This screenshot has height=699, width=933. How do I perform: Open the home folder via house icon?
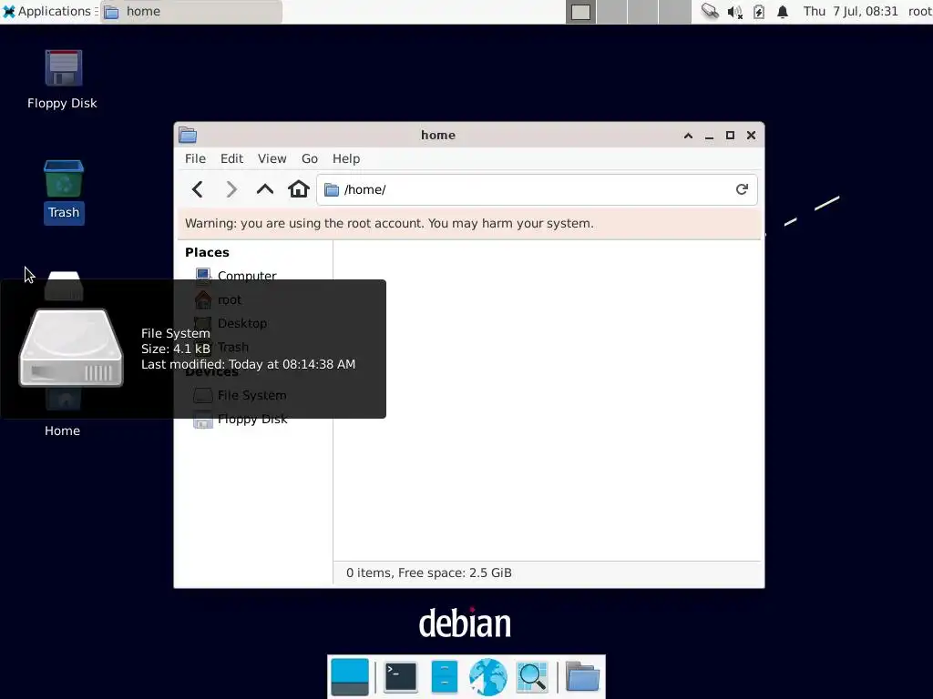click(299, 189)
